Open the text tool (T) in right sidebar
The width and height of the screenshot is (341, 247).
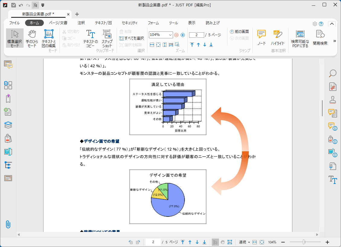tap(333, 180)
